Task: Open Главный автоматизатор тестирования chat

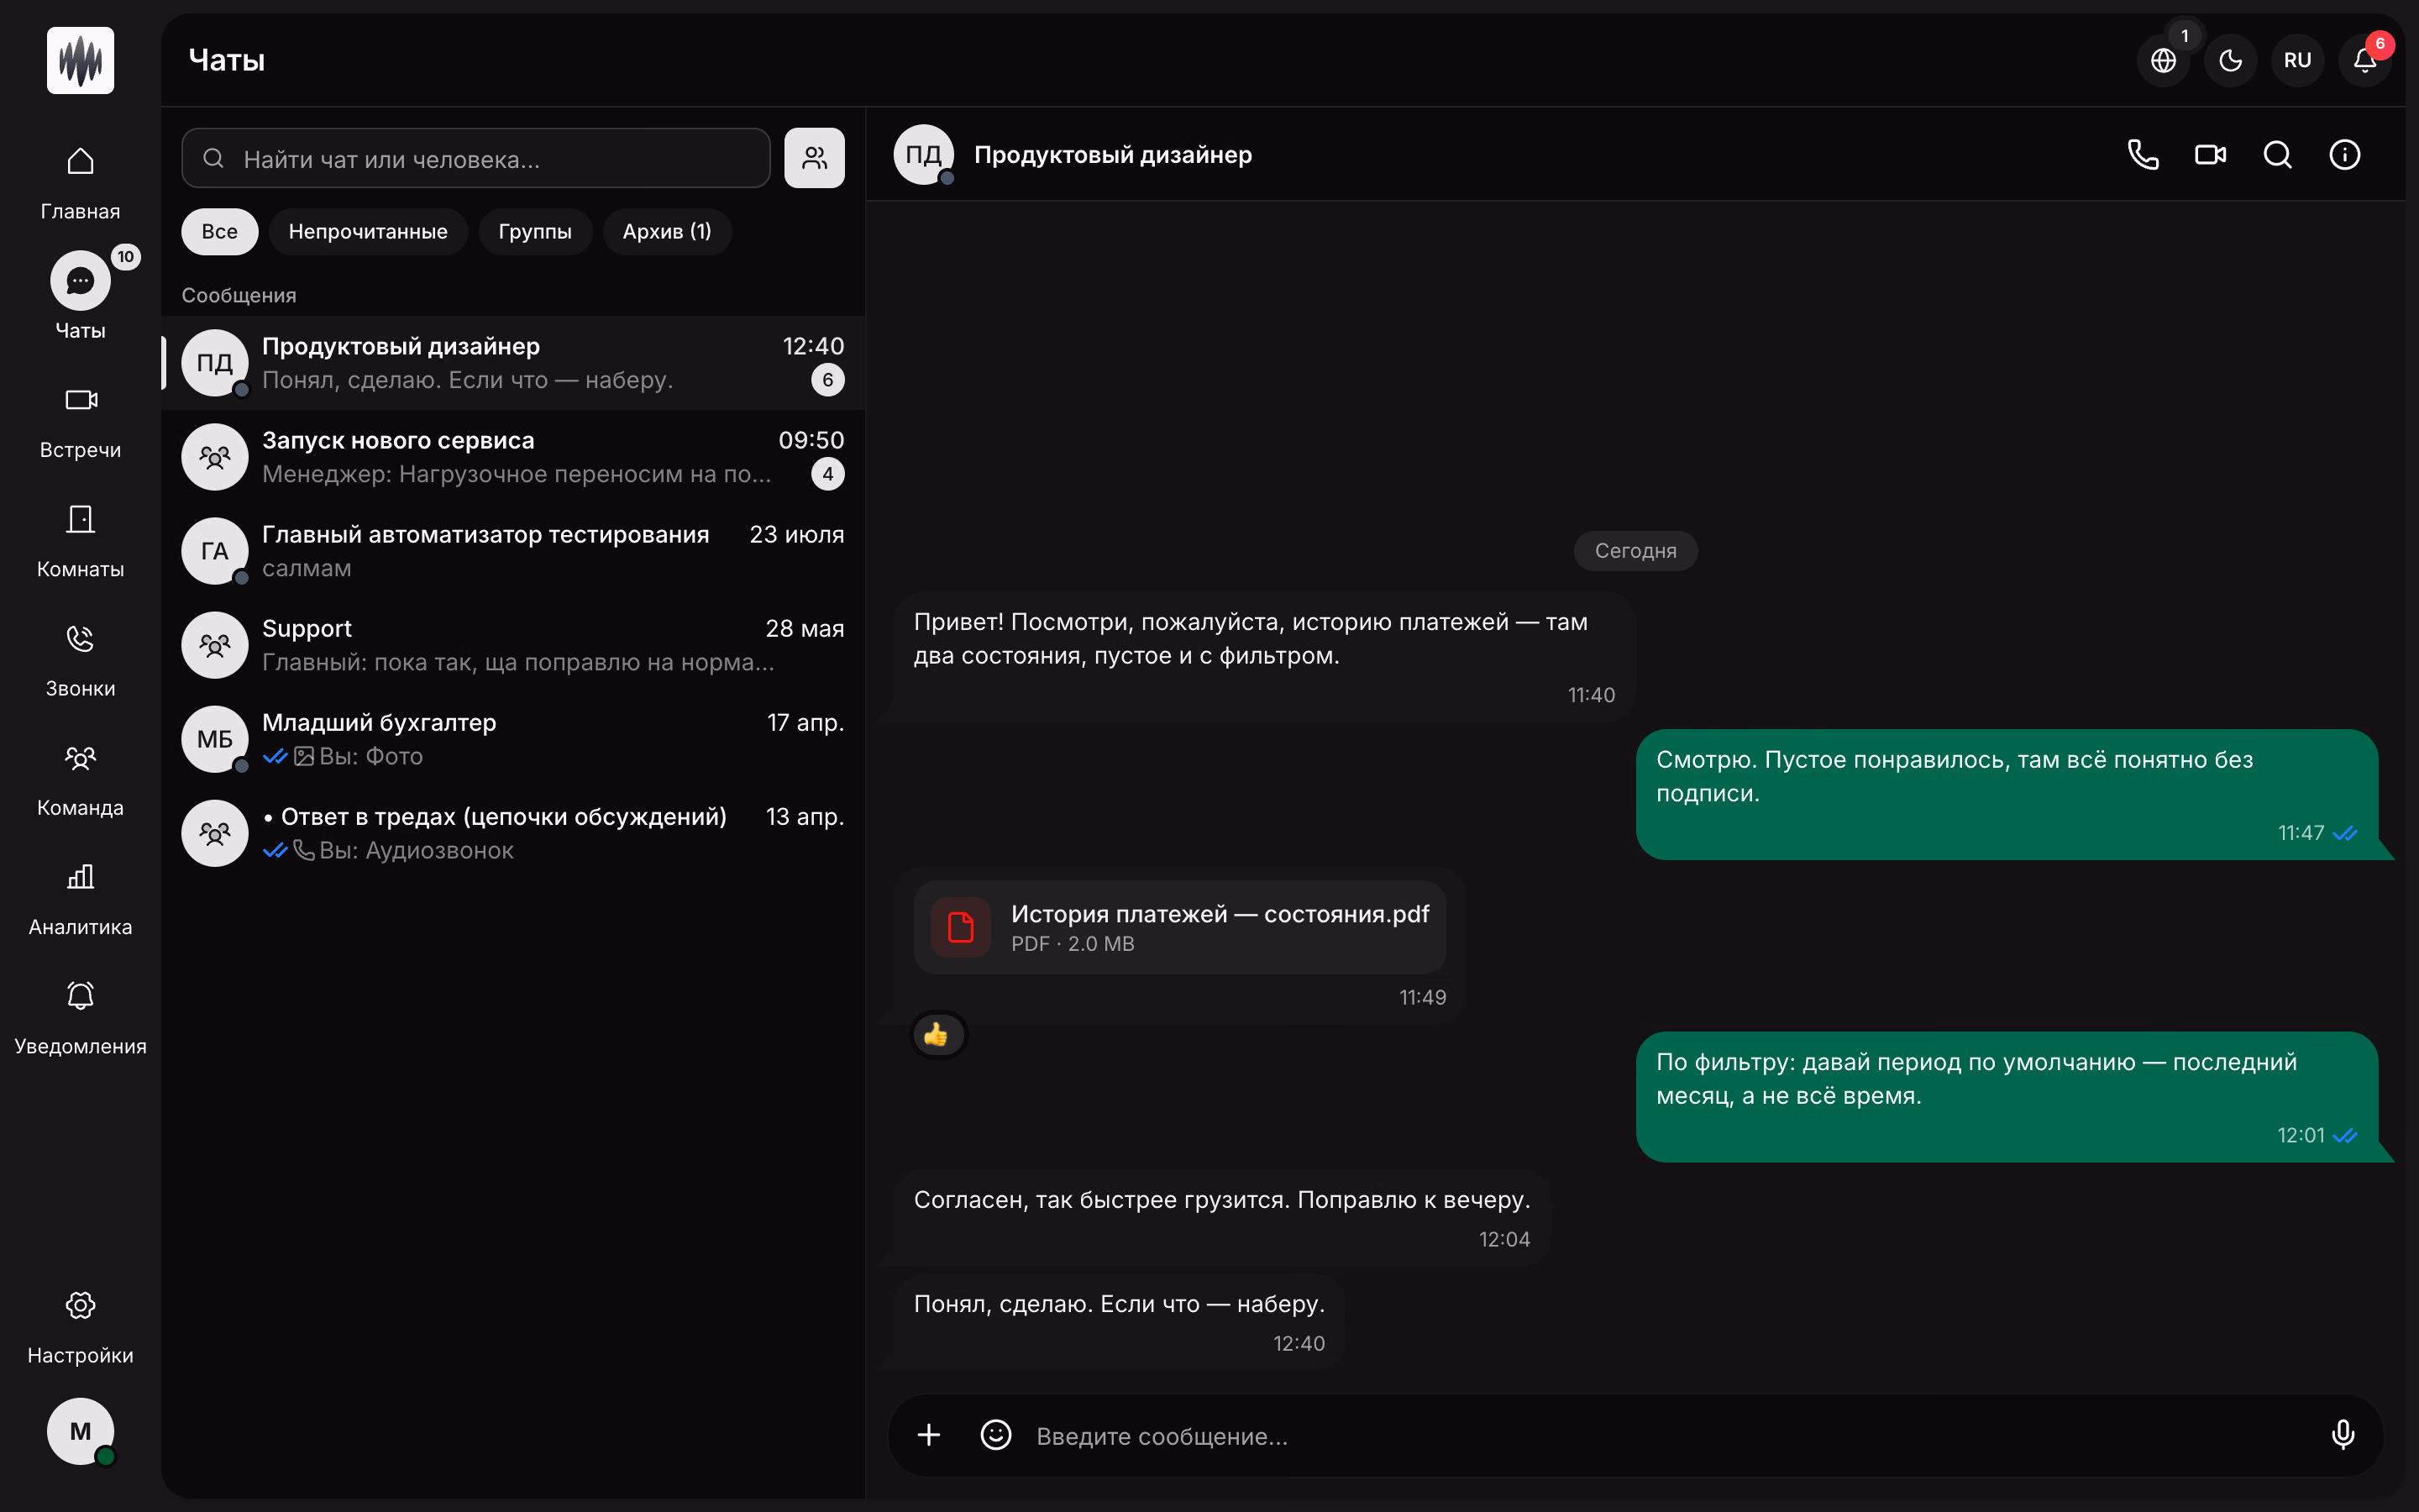Action: (x=513, y=551)
